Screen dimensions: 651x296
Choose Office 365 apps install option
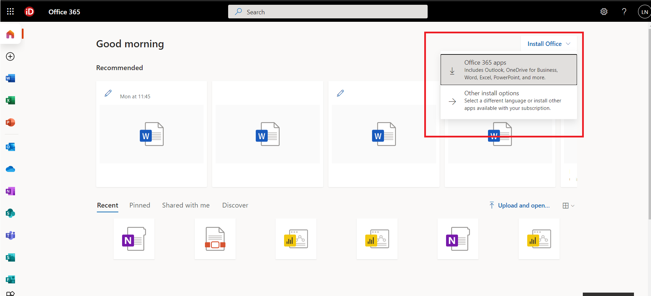click(x=508, y=70)
